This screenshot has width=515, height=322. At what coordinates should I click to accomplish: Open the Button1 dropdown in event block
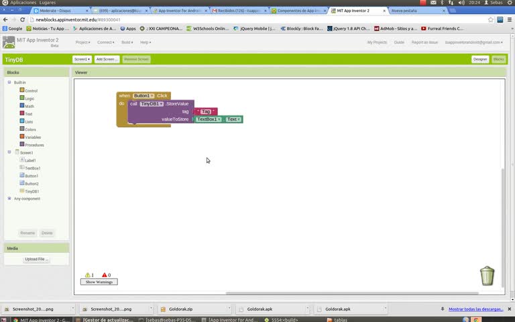tap(144, 96)
